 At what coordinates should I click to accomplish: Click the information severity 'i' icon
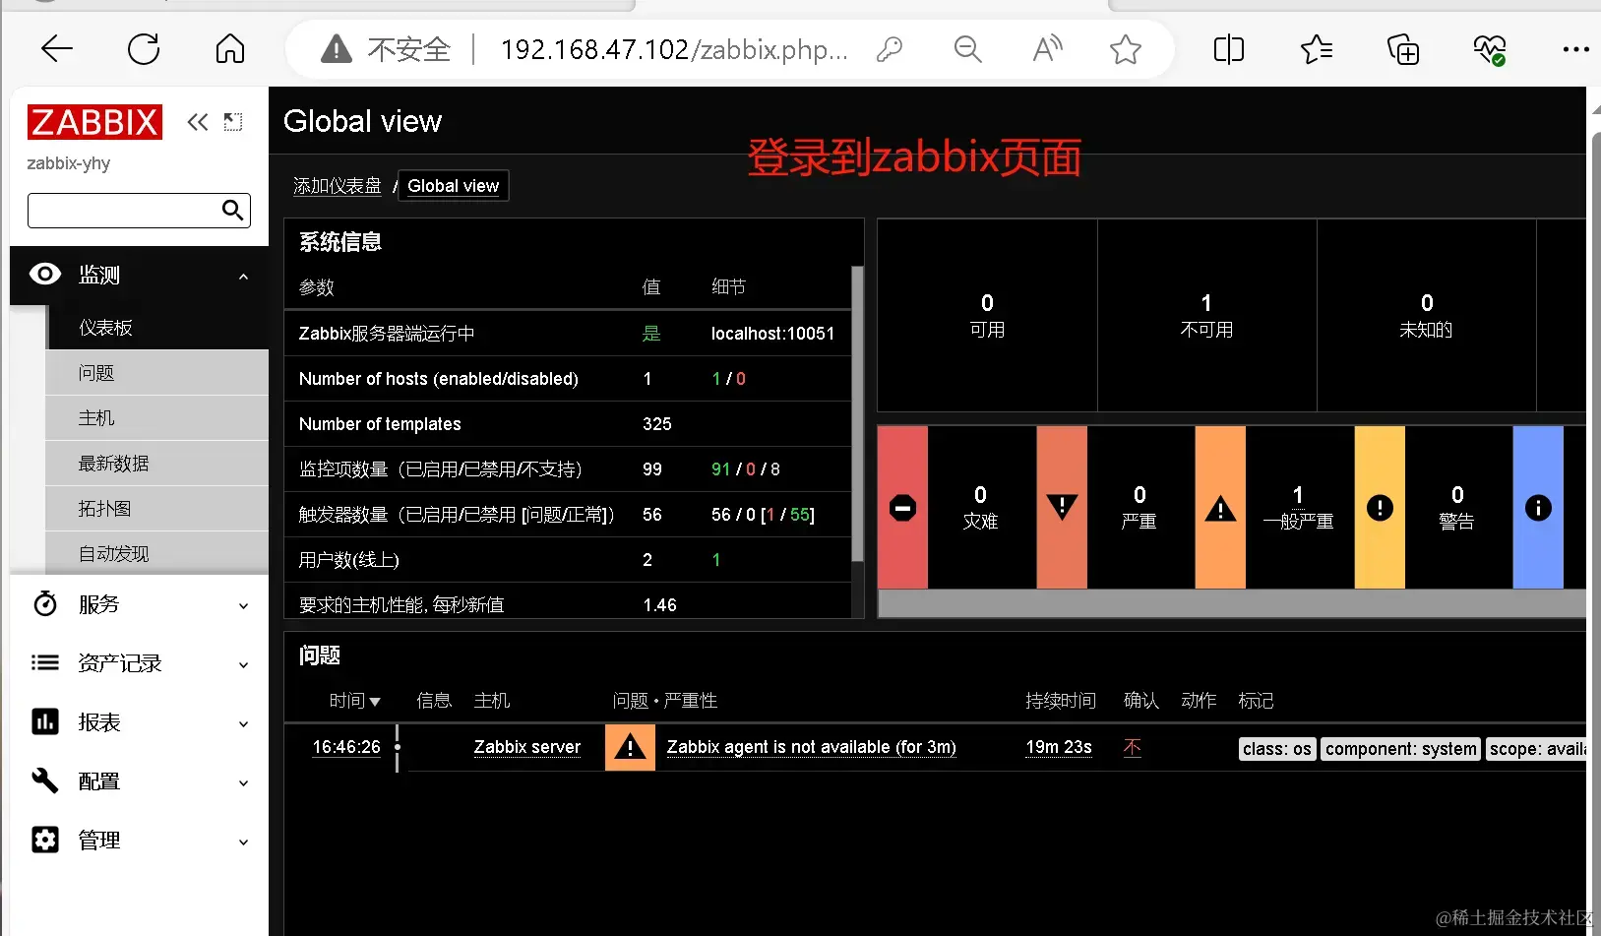1538,508
